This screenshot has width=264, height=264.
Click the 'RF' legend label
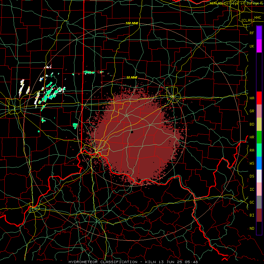tap(252, 33)
